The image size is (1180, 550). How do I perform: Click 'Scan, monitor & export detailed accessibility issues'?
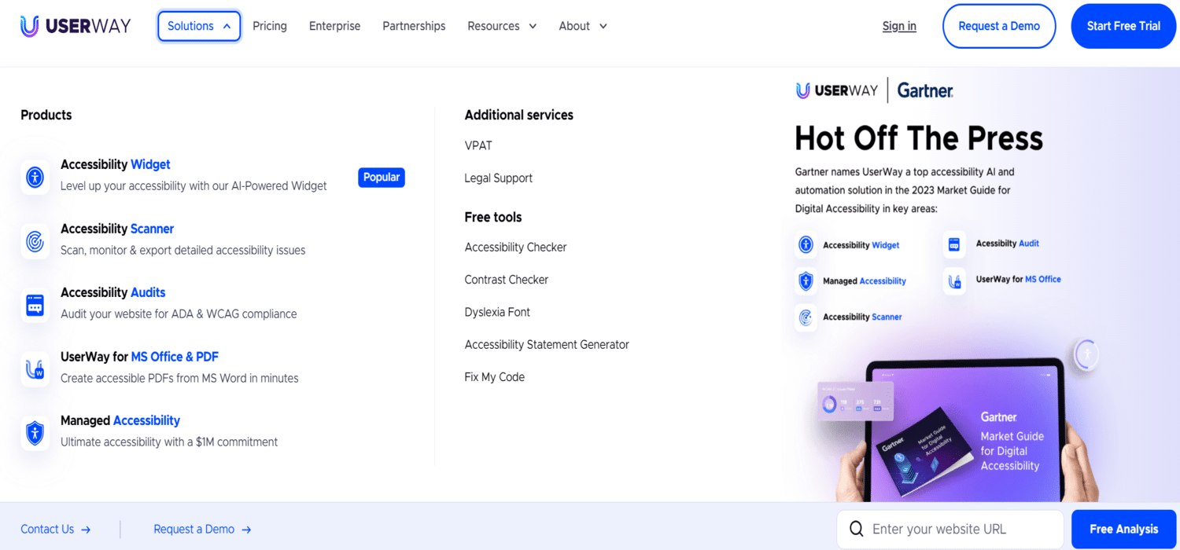tap(183, 250)
